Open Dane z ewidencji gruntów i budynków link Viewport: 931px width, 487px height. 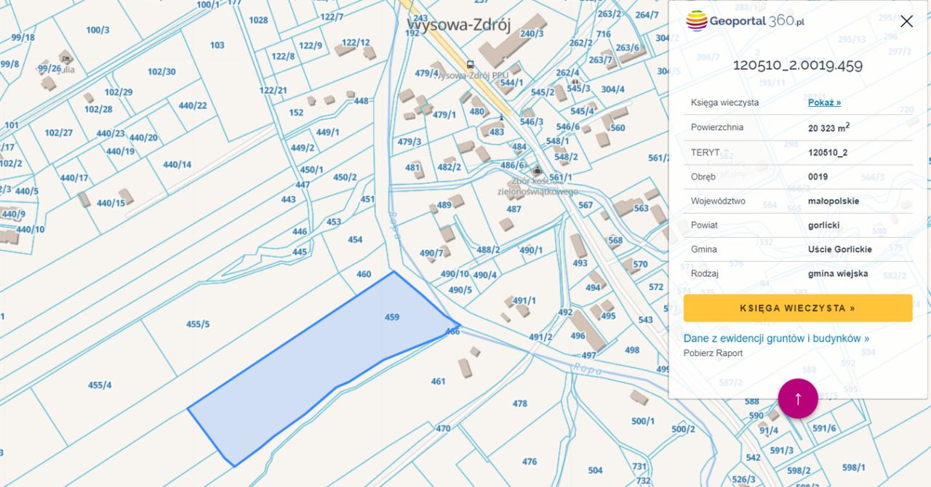(776, 338)
